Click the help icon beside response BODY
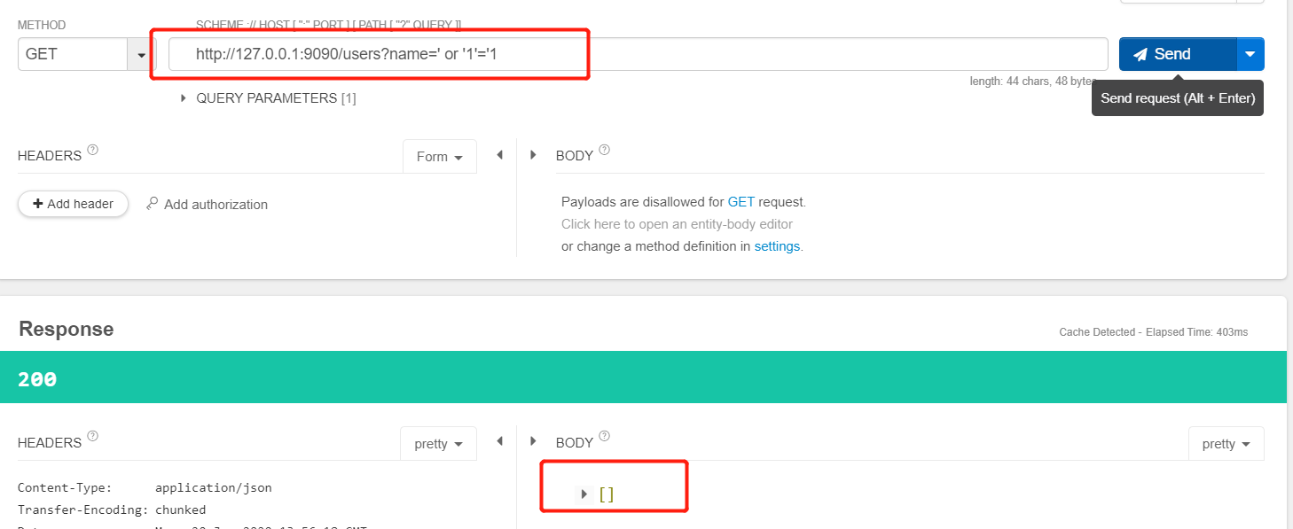 605,436
